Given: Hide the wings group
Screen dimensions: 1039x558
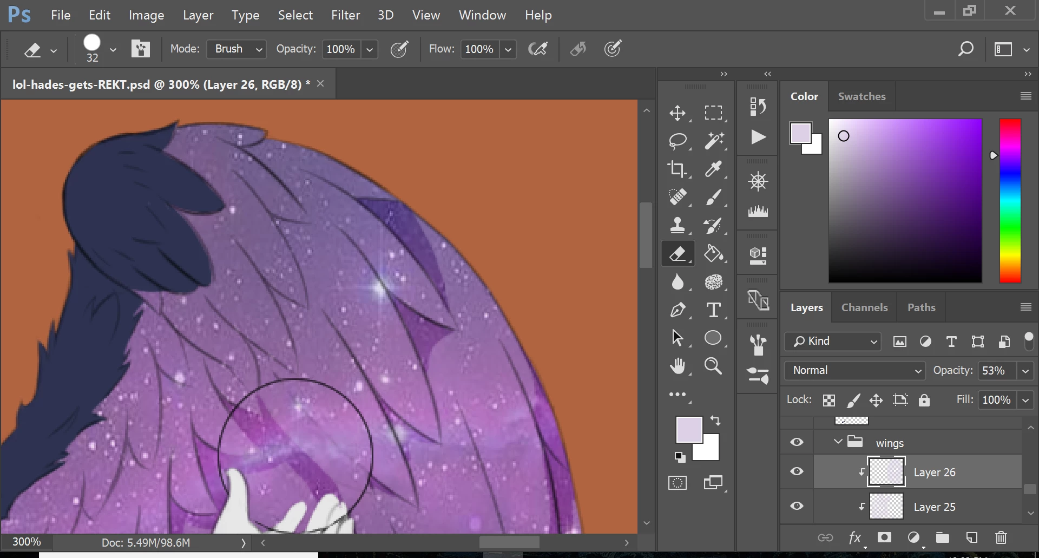Looking at the screenshot, I should pyautogui.click(x=797, y=442).
